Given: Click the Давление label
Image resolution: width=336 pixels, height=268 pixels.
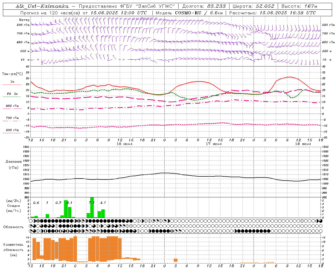Looking at the screenshot, I should click(x=14, y=162).
